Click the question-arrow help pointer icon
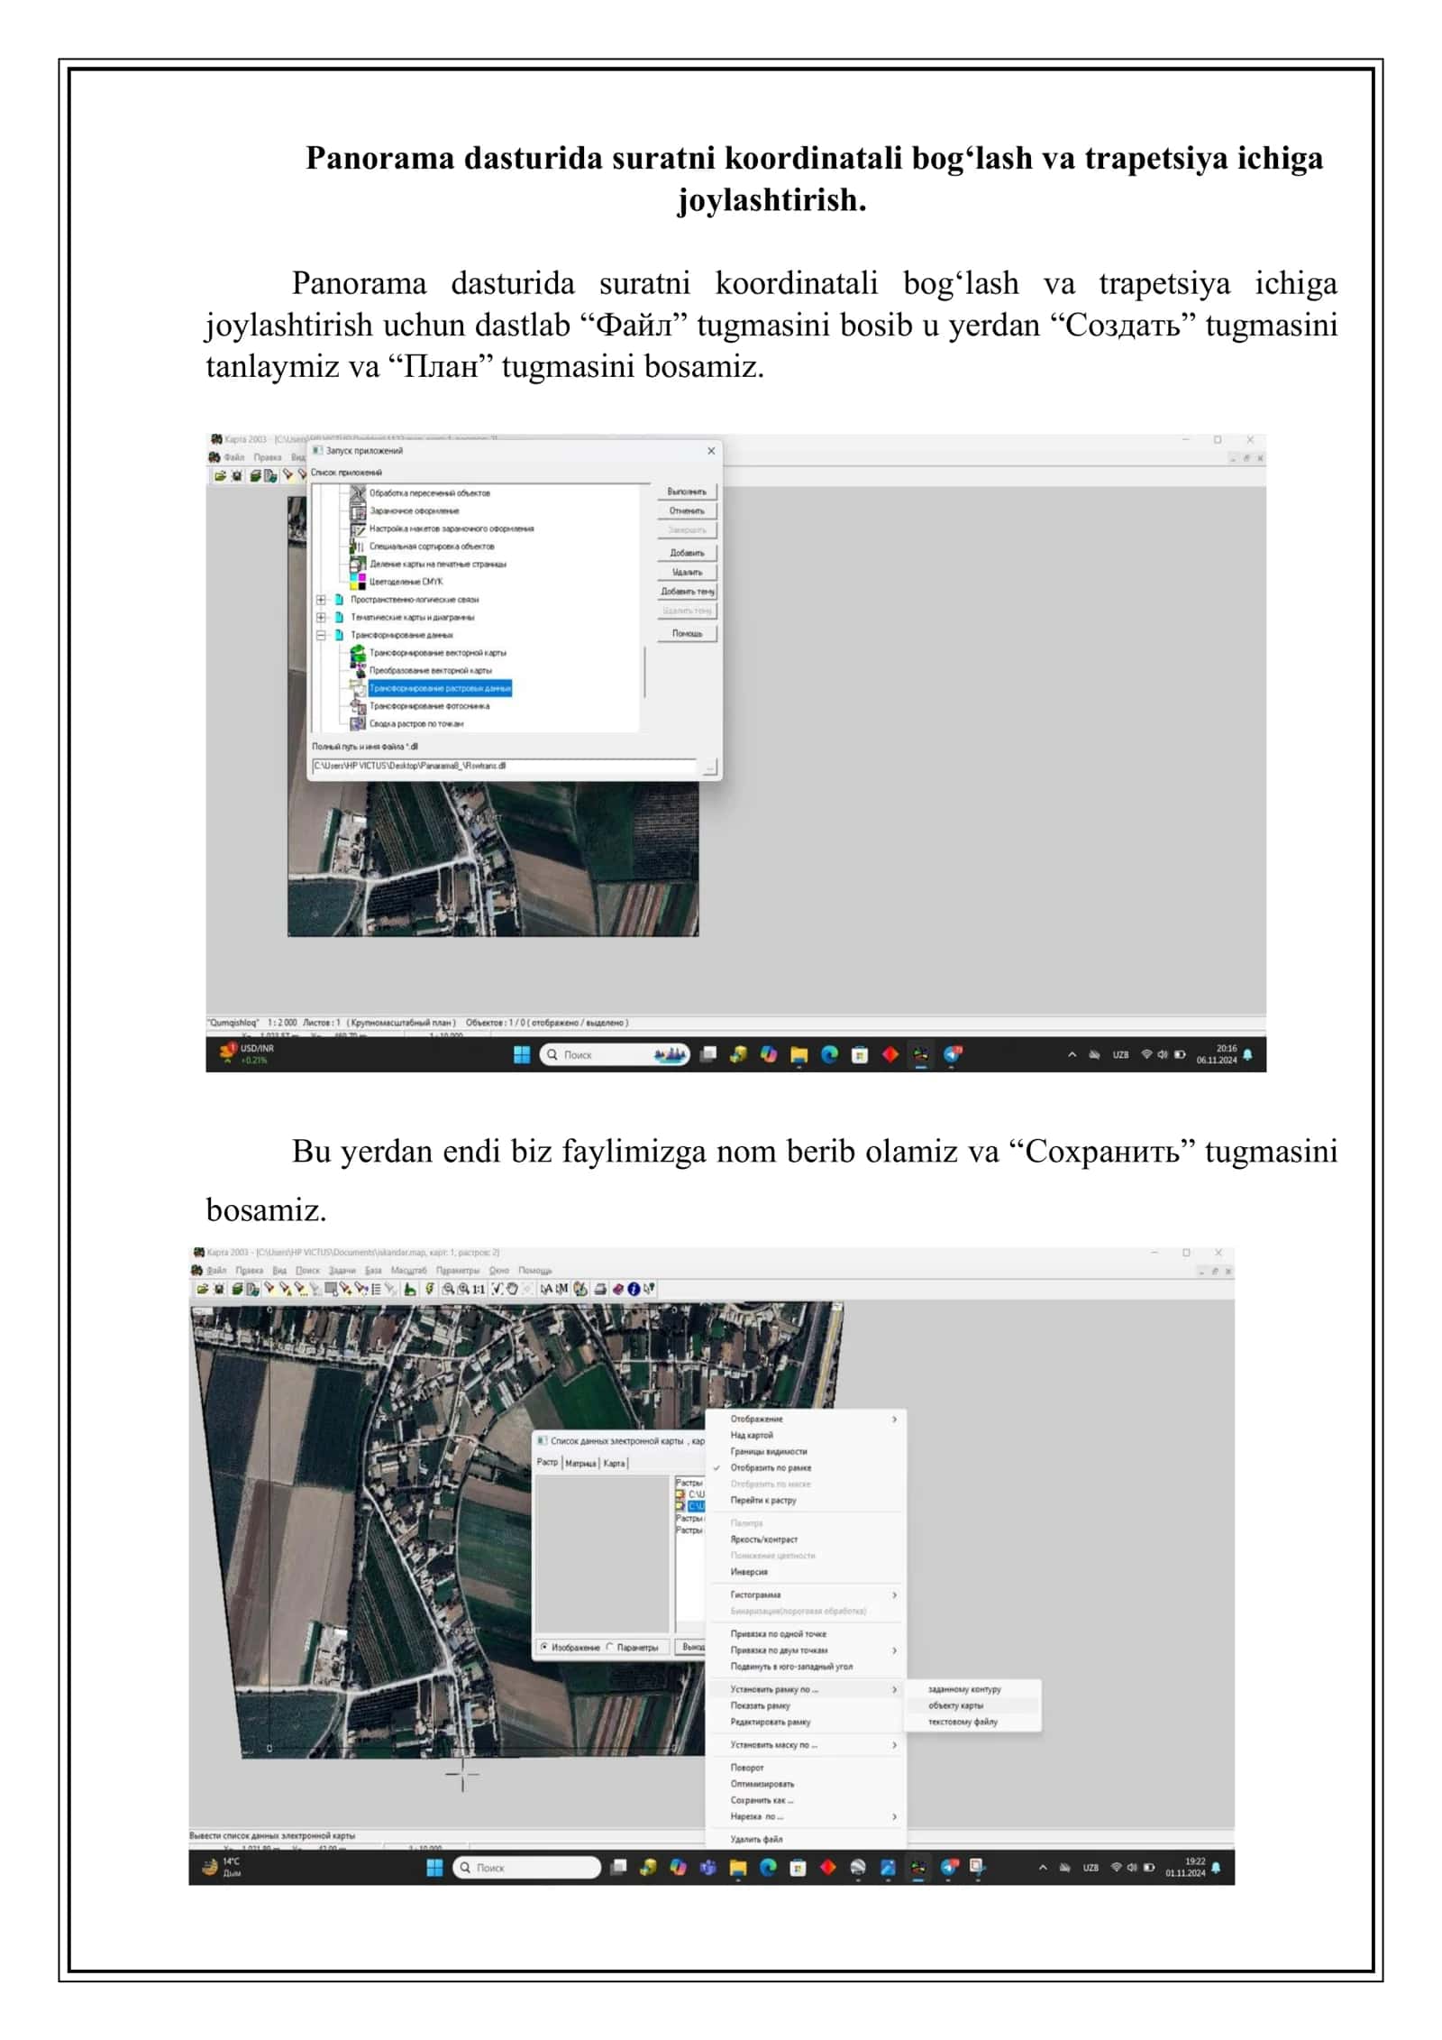1442x2040 pixels. (x=649, y=1289)
